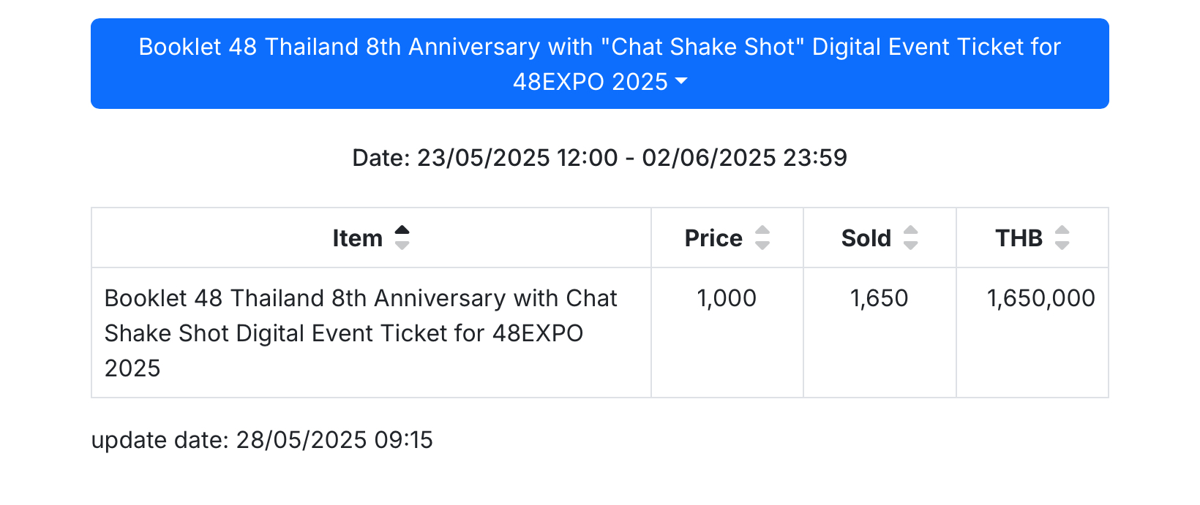The height and width of the screenshot is (505, 1200).
Task: Select the Booklet 48 Thailand item cell
Action: tap(371, 333)
